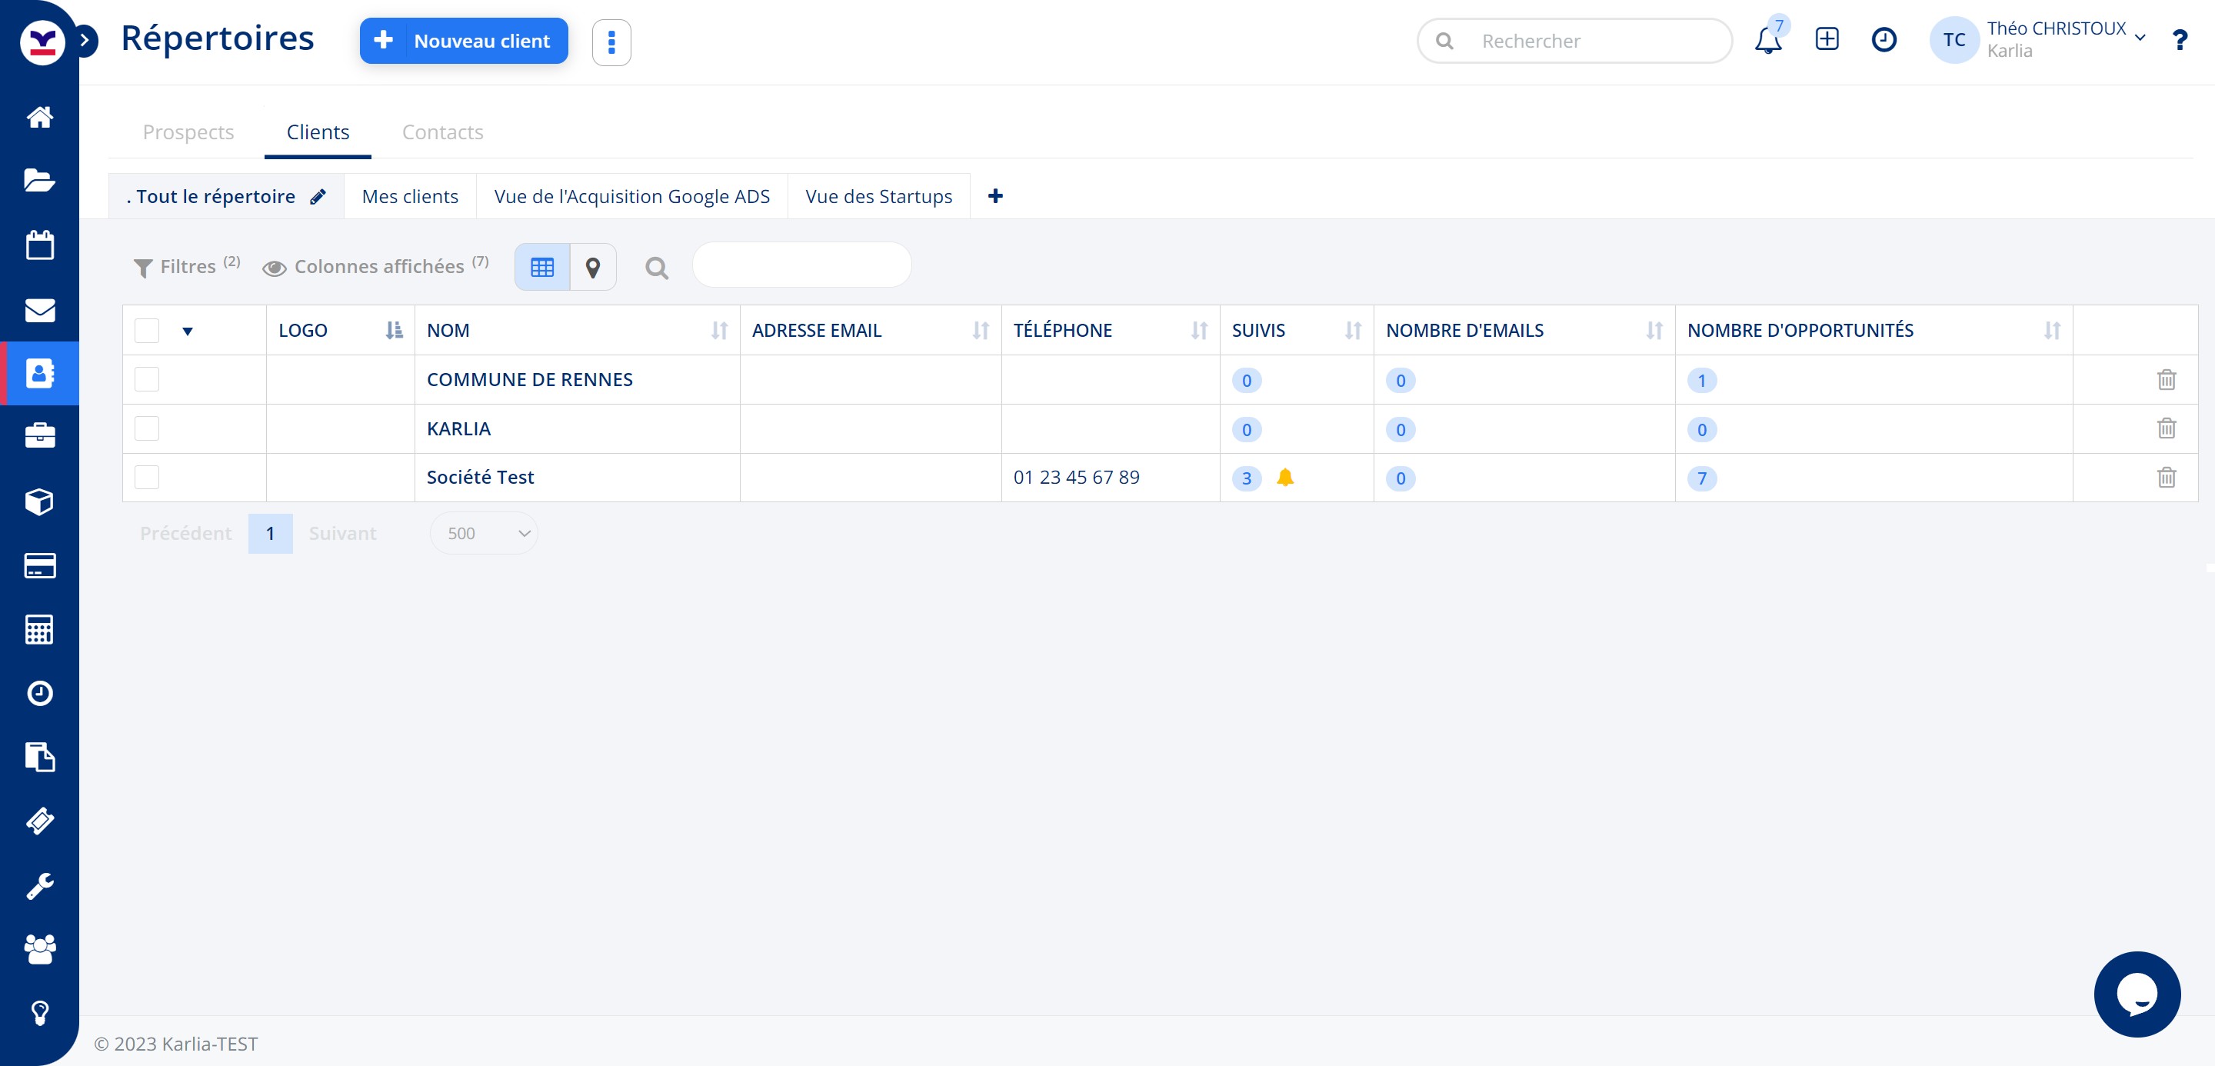Open the Société Test client link
The width and height of the screenshot is (2215, 1066).
coord(480,477)
